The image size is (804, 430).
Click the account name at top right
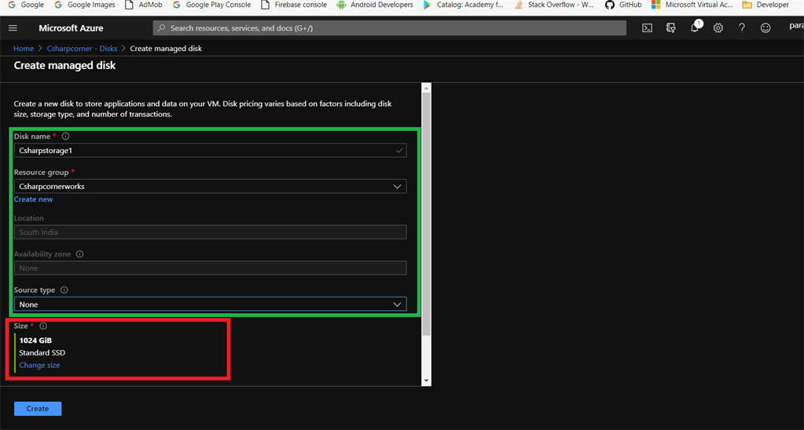pyautogui.click(x=796, y=26)
